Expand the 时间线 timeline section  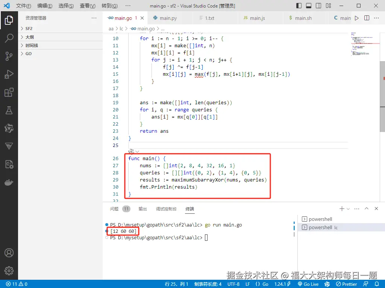[61, 45]
